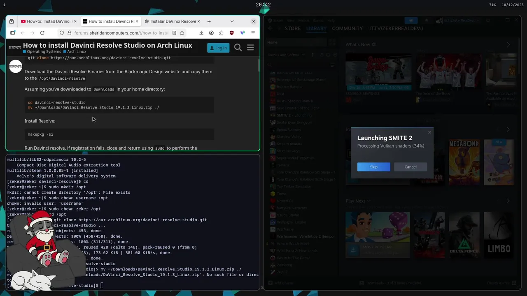
Task: Open the Steam LIBRARY tab
Action: point(316,28)
